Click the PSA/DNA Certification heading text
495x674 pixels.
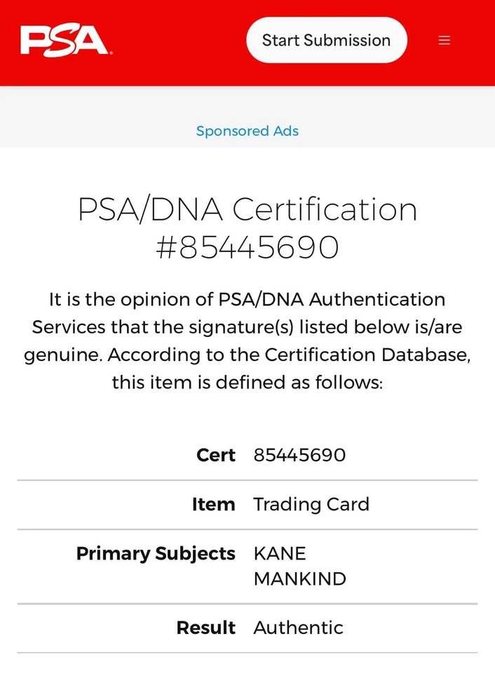[x=247, y=210]
